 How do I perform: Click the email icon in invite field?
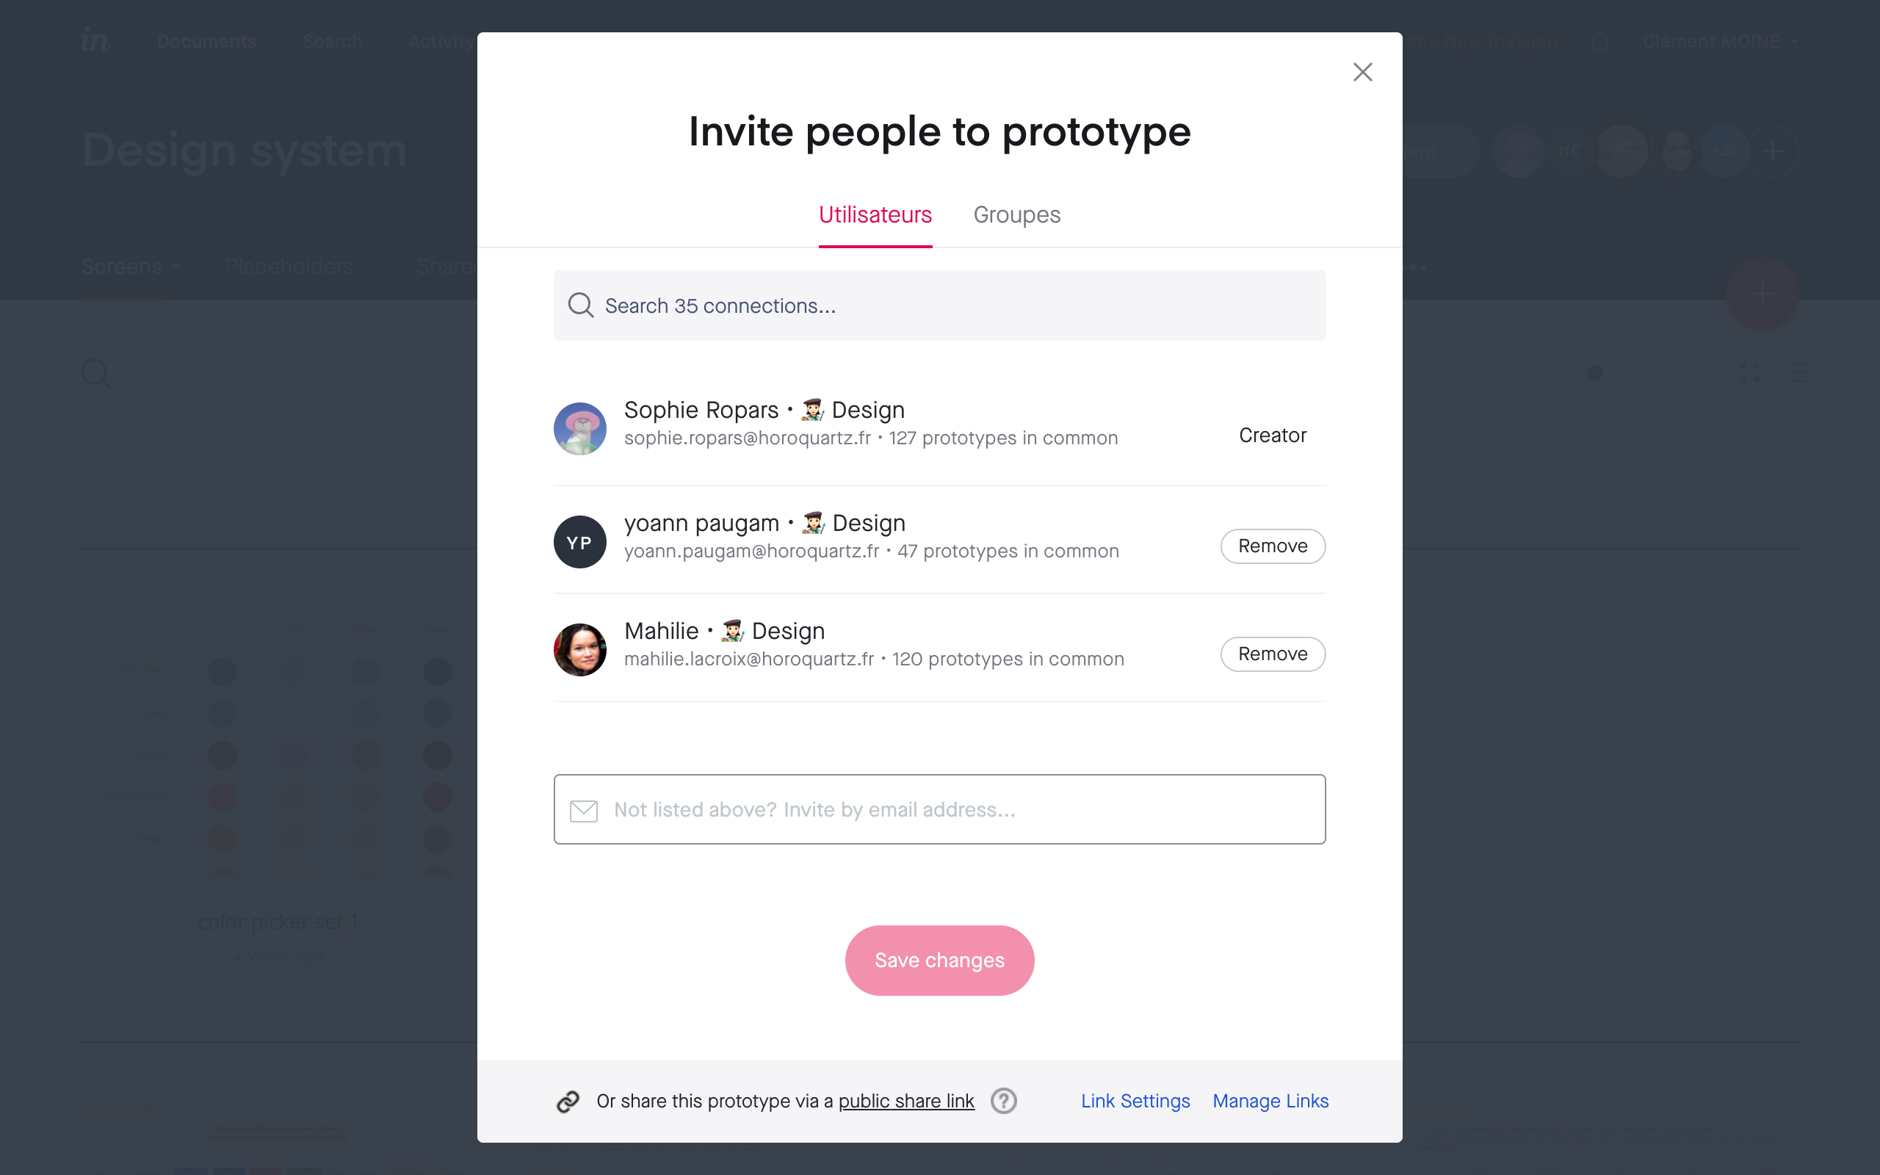click(x=585, y=809)
